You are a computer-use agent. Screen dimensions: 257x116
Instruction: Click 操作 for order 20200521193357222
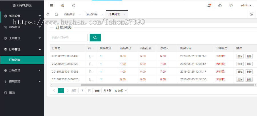(240, 64)
